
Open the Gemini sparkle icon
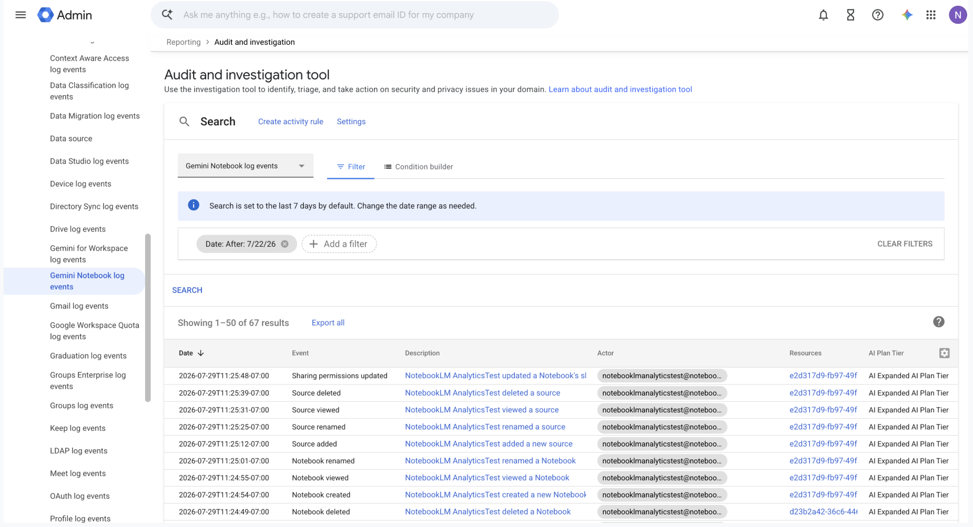tap(907, 15)
